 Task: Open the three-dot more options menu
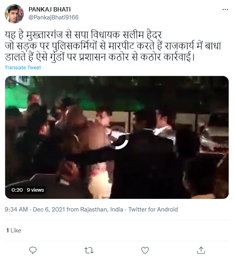coord(225,10)
